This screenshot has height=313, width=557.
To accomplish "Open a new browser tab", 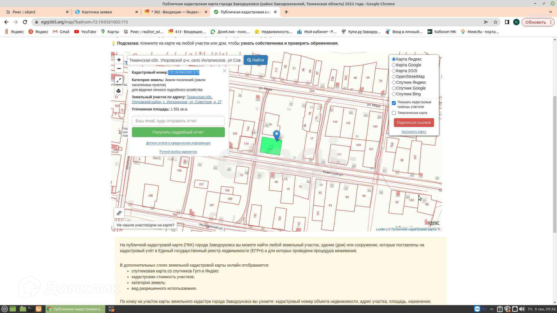I will tap(286, 12).
